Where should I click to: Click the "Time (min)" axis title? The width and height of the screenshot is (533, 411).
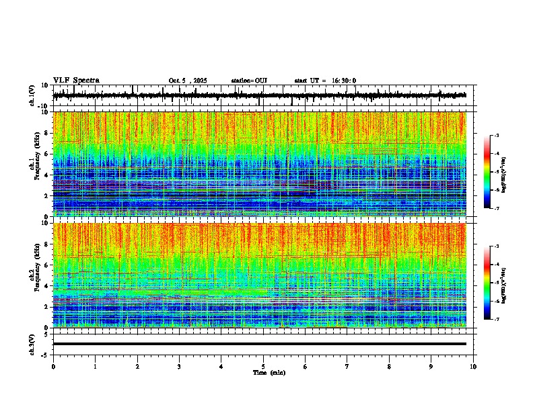click(x=269, y=373)
